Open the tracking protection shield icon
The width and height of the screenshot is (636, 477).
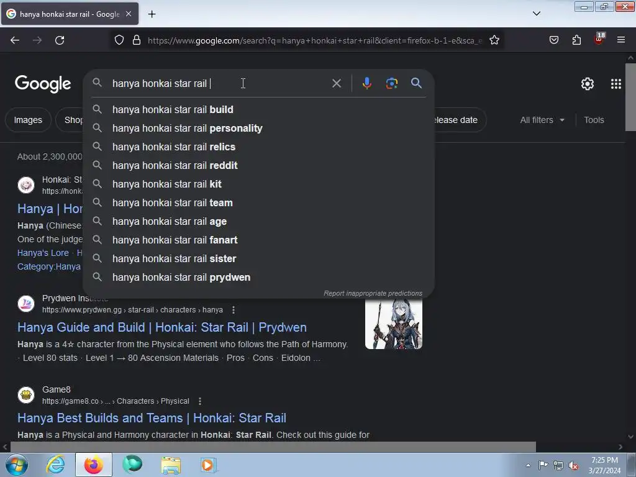click(119, 40)
